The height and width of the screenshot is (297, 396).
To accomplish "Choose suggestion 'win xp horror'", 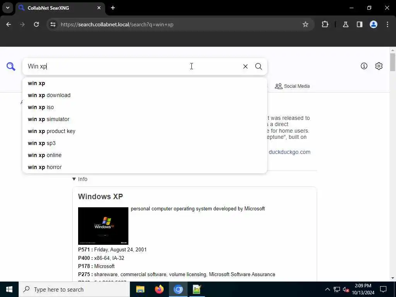I will click(145, 167).
